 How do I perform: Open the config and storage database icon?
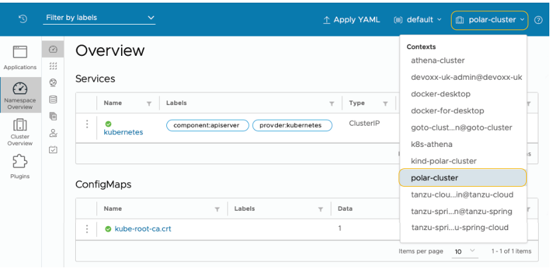pyautogui.click(x=53, y=99)
